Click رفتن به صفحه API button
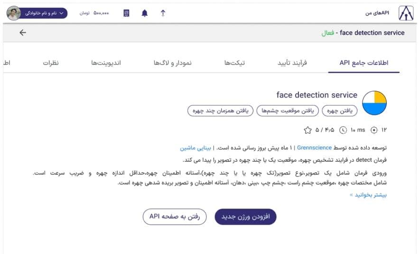This screenshot has width=420, height=254. pyautogui.click(x=175, y=216)
